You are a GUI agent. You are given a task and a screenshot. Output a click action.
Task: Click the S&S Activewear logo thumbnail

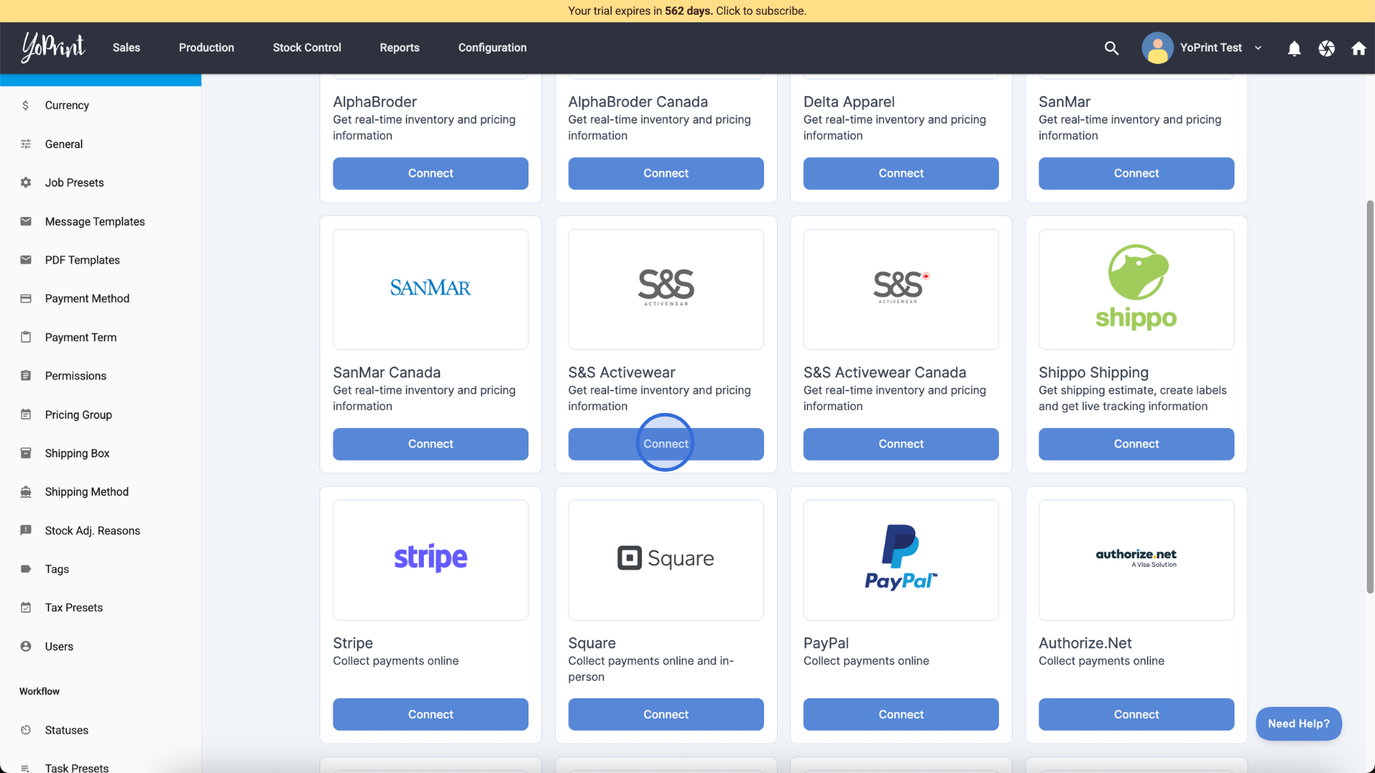[666, 289]
